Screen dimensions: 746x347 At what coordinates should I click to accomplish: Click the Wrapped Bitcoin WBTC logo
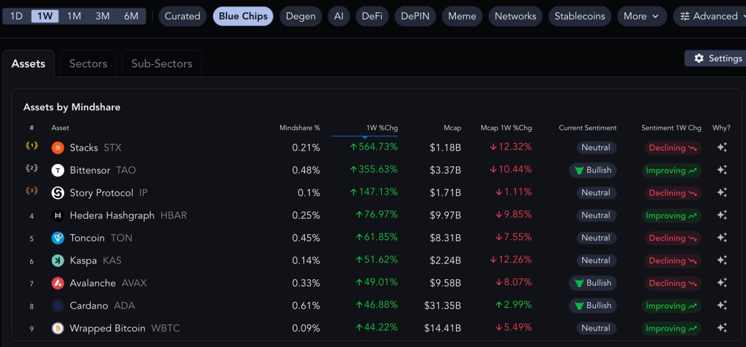pyautogui.click(x=58, y=328)
